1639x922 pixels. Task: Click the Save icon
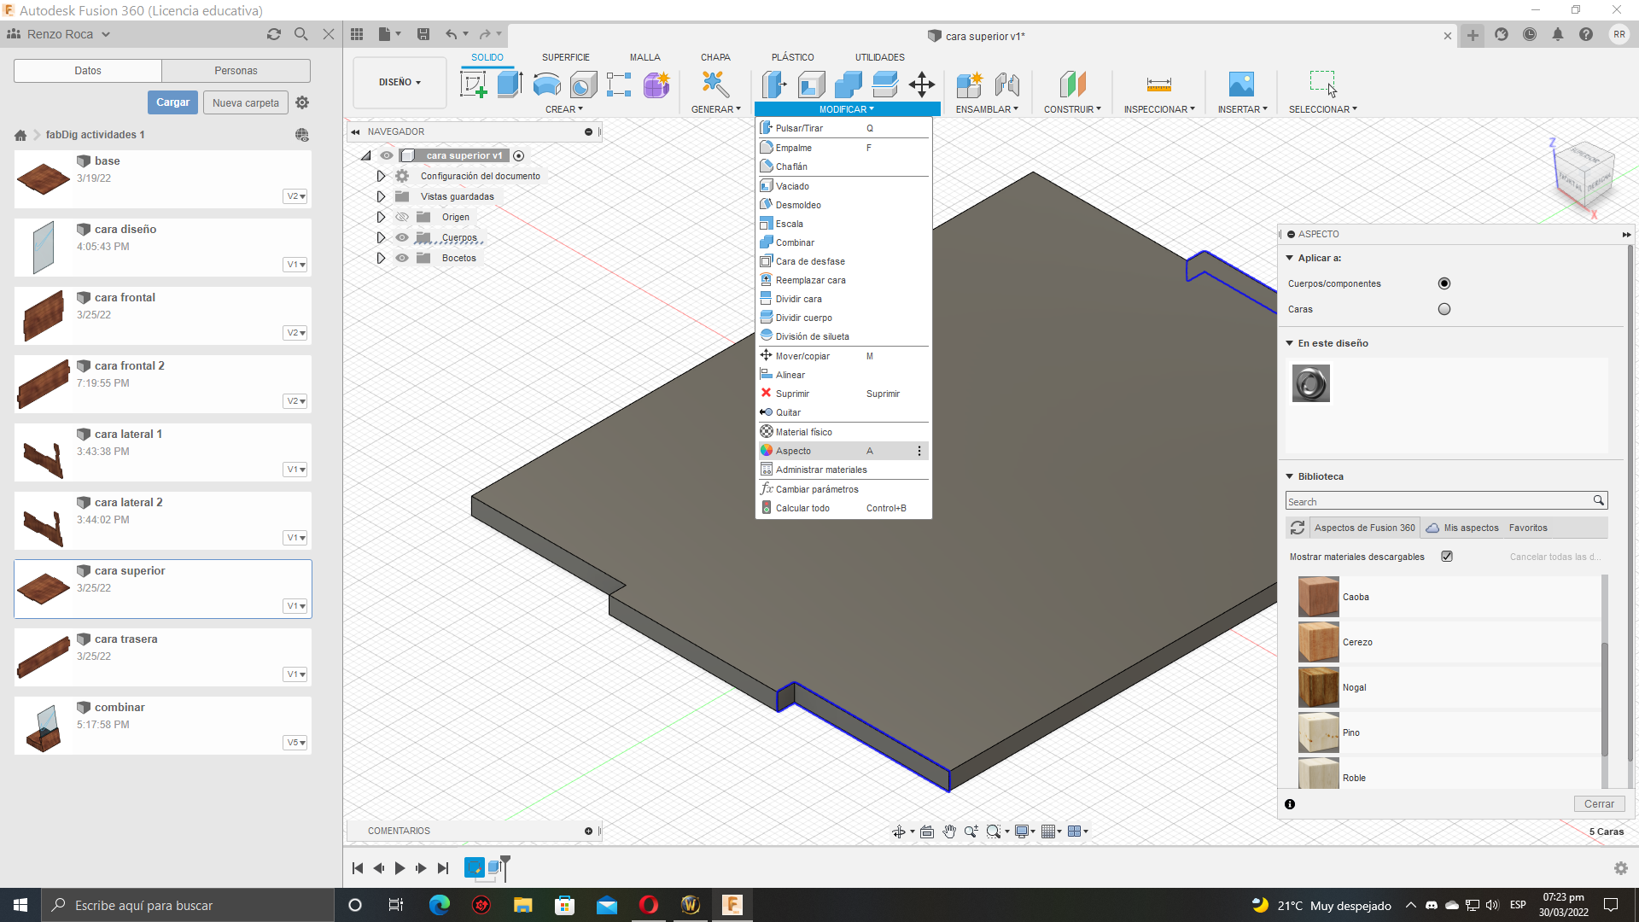tap(423, 34)
